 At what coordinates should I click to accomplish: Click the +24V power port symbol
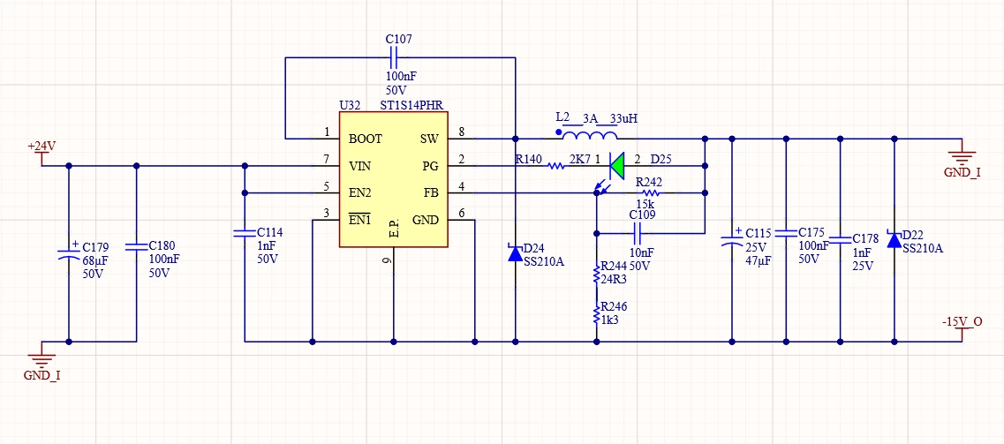42,152
